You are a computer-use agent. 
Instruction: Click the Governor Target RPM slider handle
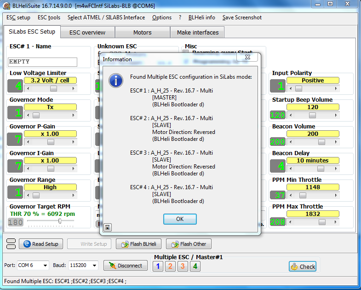tap(60, 221)
